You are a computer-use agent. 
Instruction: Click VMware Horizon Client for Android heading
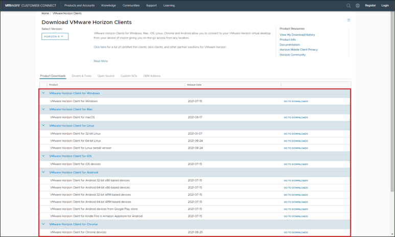[74, 173]
